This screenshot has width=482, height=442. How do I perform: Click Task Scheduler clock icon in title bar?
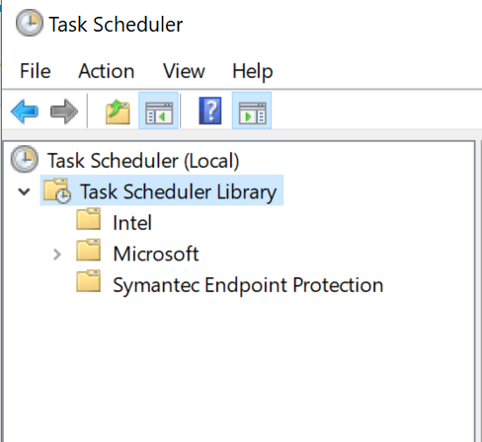tap(30, 23)
